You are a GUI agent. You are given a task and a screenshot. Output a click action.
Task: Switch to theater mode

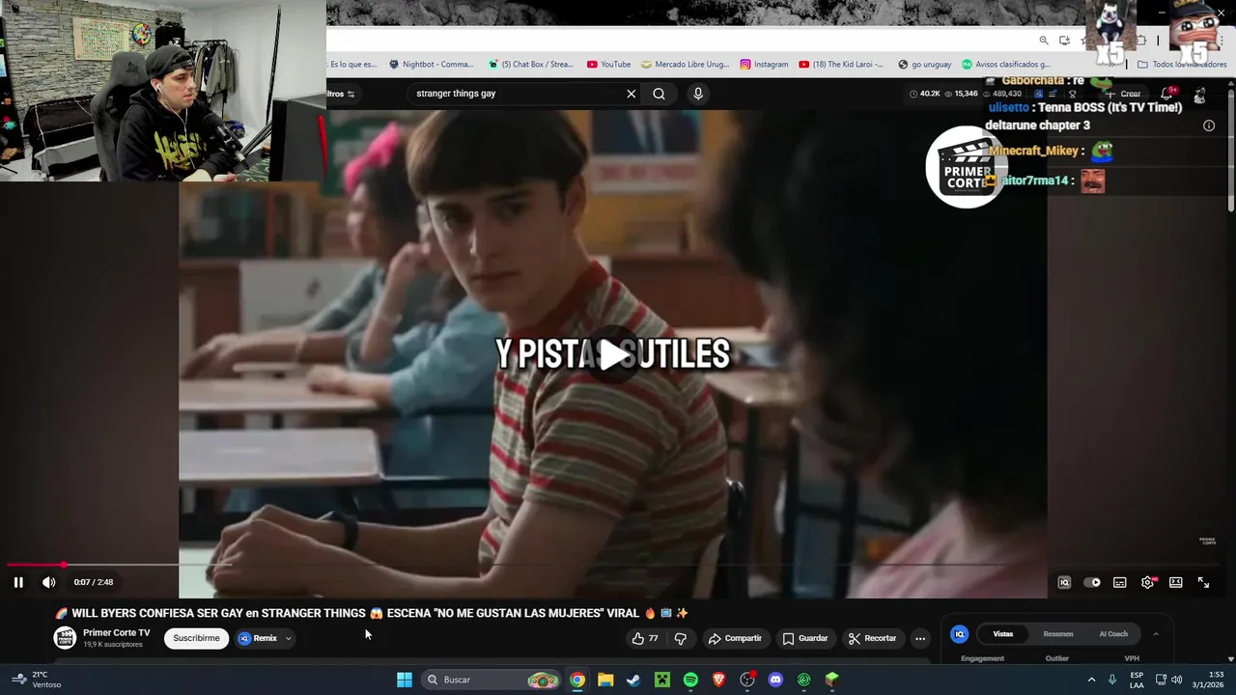1176,582
